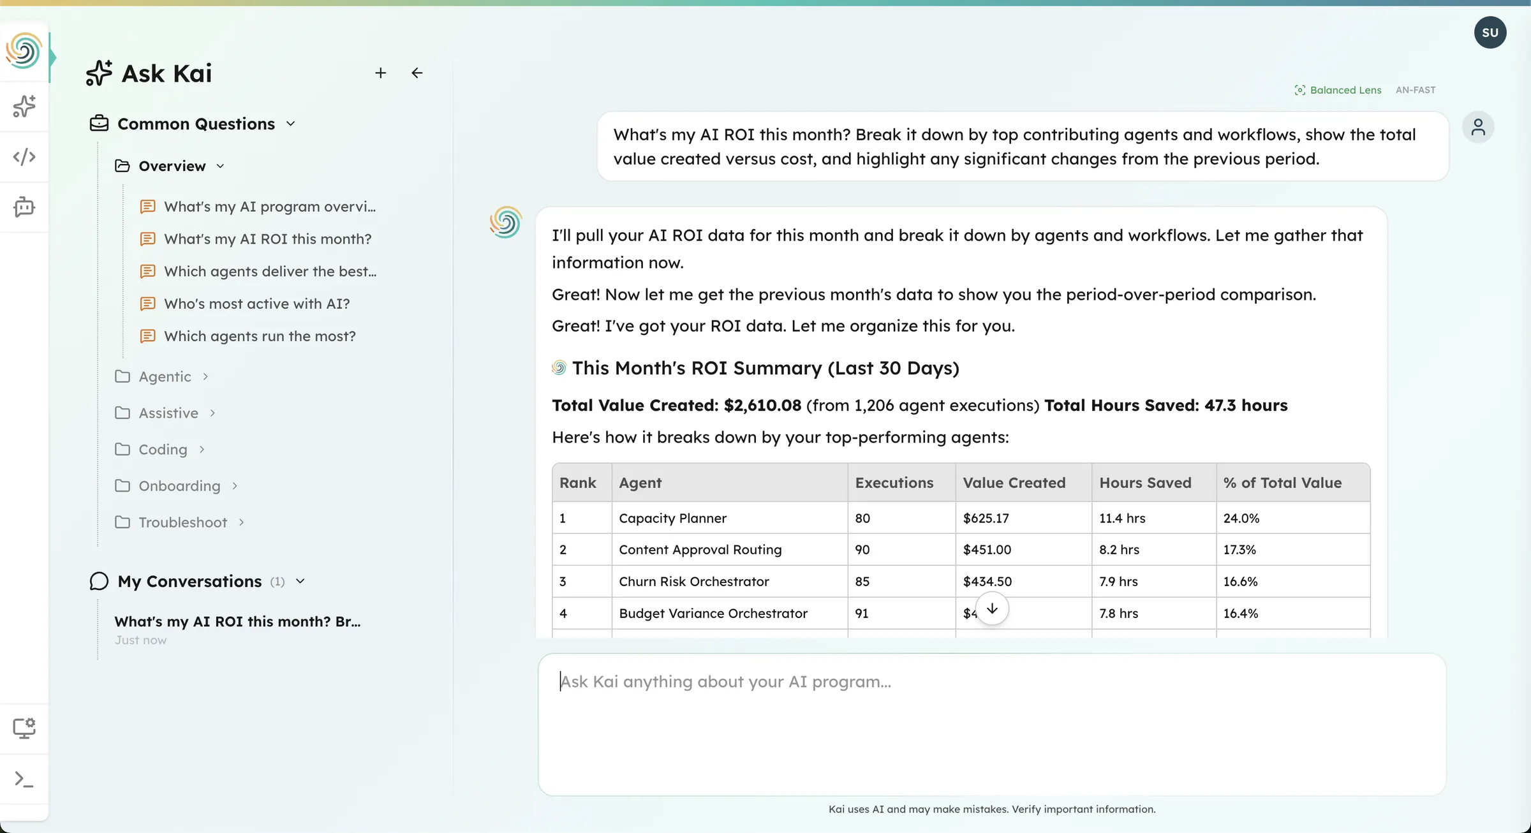Expand the Troubleshoot folder
The height and width of the screenshot is (833, 1531).
[182, 522]
